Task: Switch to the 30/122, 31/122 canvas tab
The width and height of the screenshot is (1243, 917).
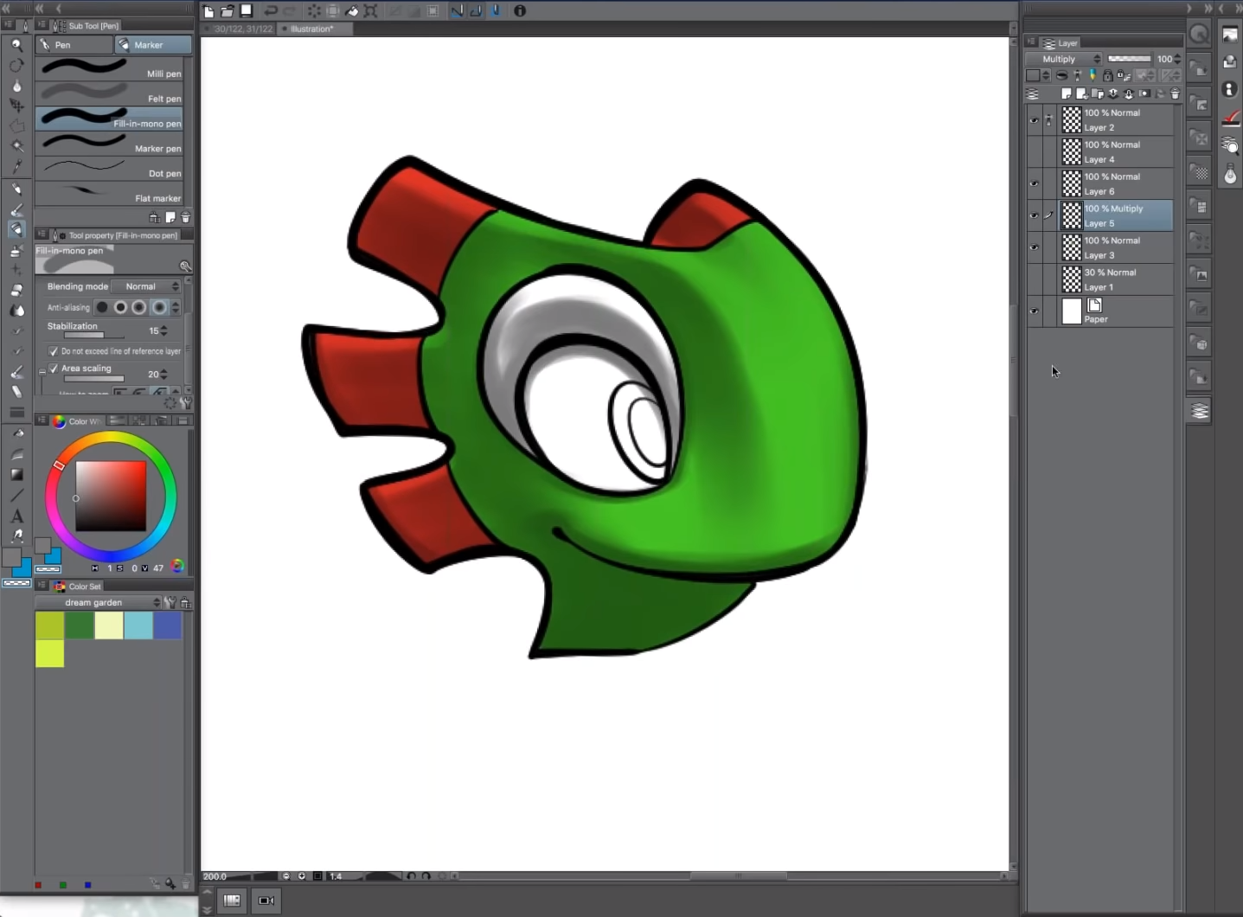Action: [x=238, y=29]
